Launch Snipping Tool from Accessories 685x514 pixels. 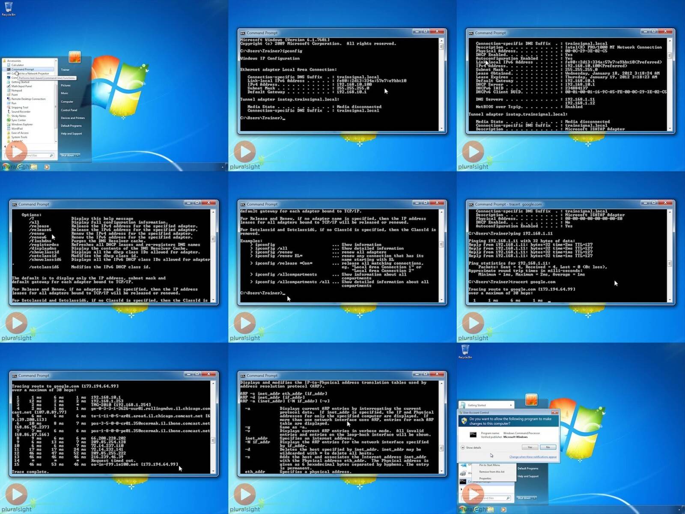tap(20, 108)
